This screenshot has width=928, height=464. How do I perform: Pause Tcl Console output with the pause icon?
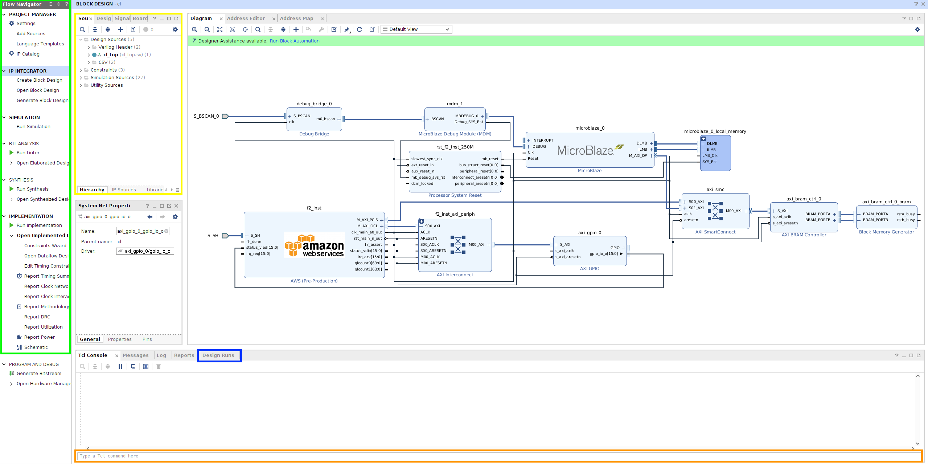[x=120, y=366]
